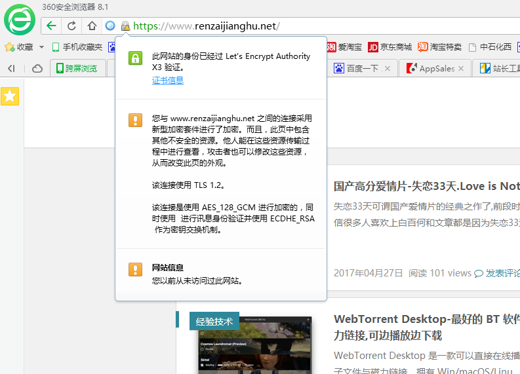Open the 发表评论 comment link
Image resolution: width=520 pixels, height=374 pixels.
click(503, 273)
